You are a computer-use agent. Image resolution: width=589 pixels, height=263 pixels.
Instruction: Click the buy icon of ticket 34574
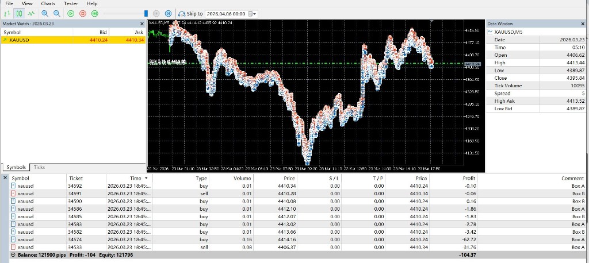point(13,239)
